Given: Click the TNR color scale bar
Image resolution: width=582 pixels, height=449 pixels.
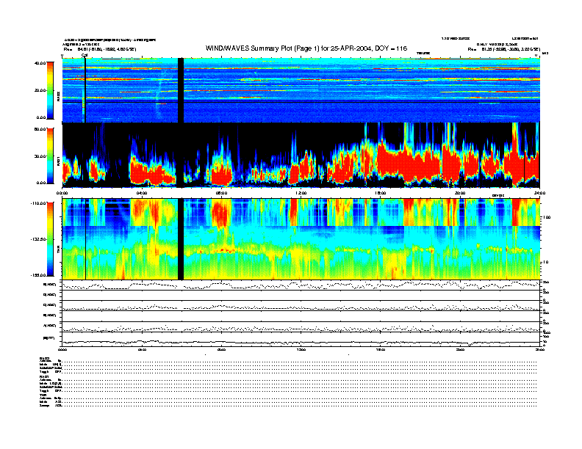Looking at the screenshot, I should click(51, 238).
